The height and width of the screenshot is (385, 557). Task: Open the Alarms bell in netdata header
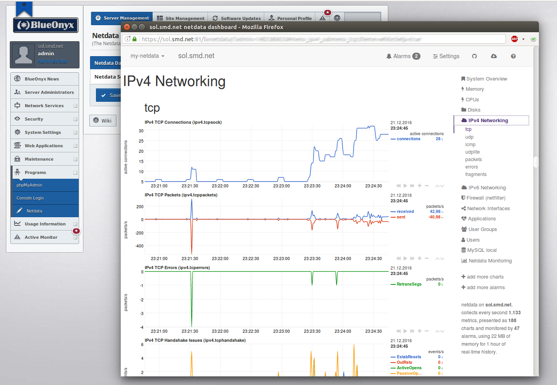click(403, 56)
